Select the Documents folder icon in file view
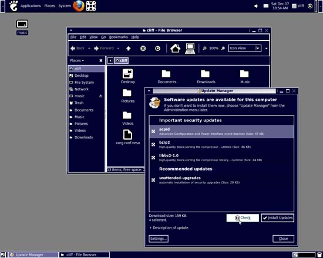This screenshot has width=323, height=258. [x=166, y=74]
